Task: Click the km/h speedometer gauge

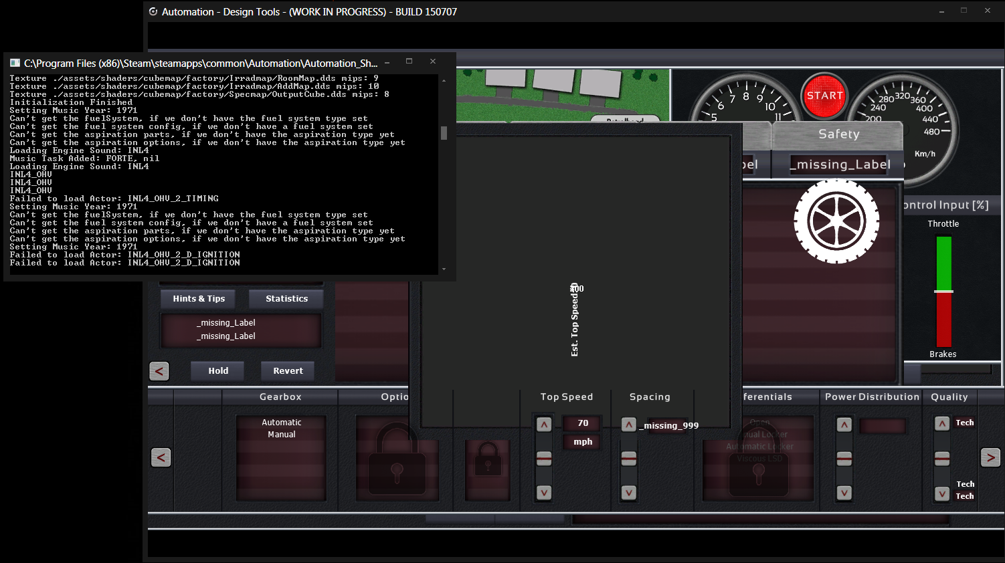Action: [903, 128]
